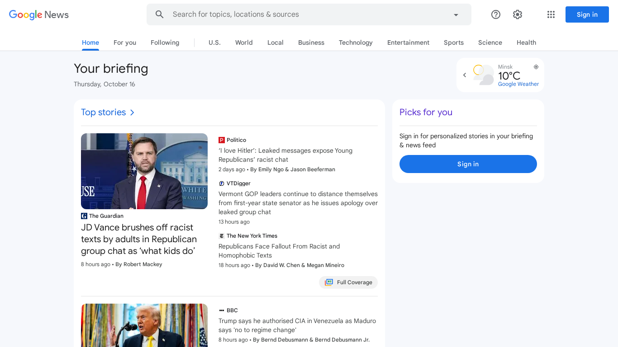Viewport: 618px width, 347px height.
Task: Open Full Coverage for the story
Action: [x=348, y=282]
